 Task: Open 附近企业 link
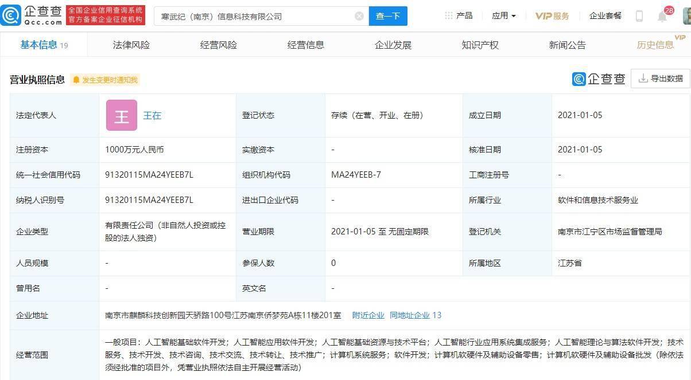coord(368,315)
